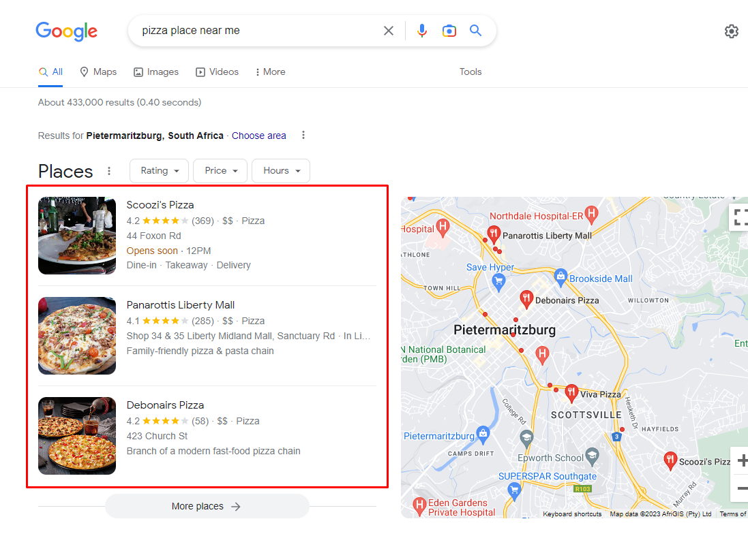Screen dimensions: 748x536
Task: Start voice search with microphone icon
Action: 421,31
